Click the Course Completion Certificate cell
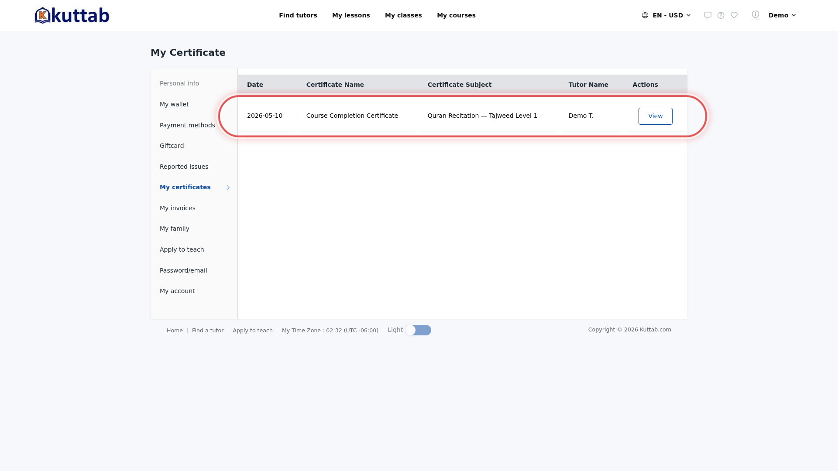This screenshot has height=471, width=838. pos(352,116)
